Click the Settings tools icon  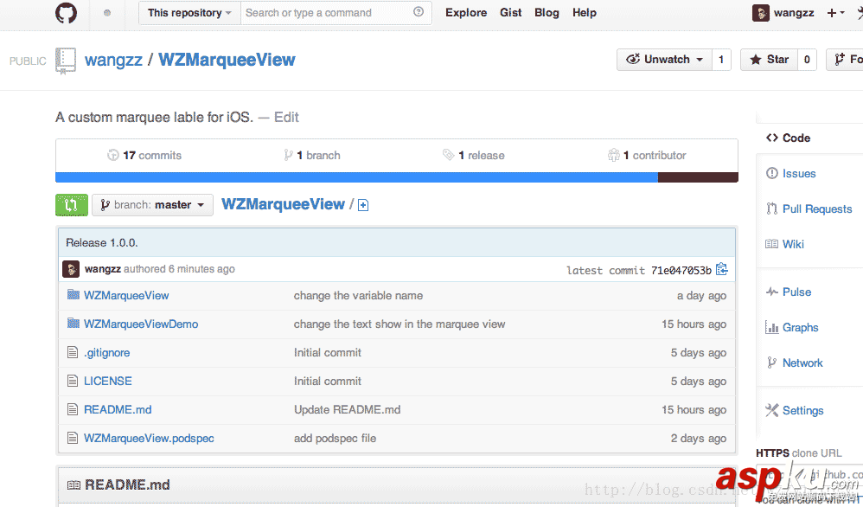click(771, 410)
